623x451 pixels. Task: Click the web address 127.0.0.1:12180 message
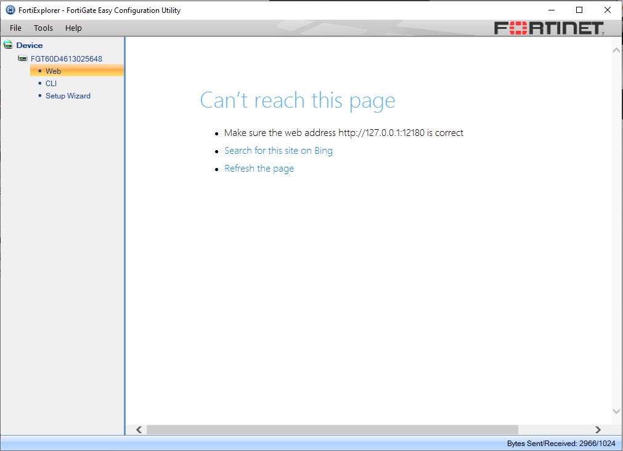(x=344, y=132)
